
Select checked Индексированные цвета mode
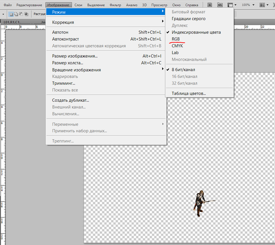pos(196,32)
